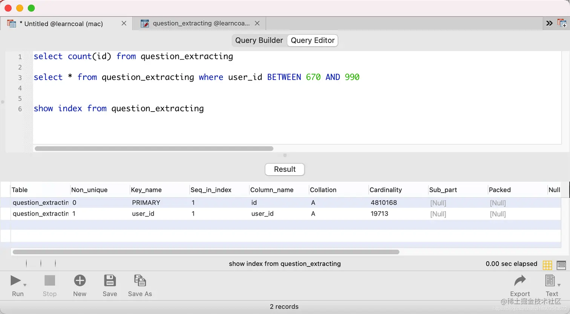Click the Text document icon
Screen dimensions: 570x314
[550, 280]
